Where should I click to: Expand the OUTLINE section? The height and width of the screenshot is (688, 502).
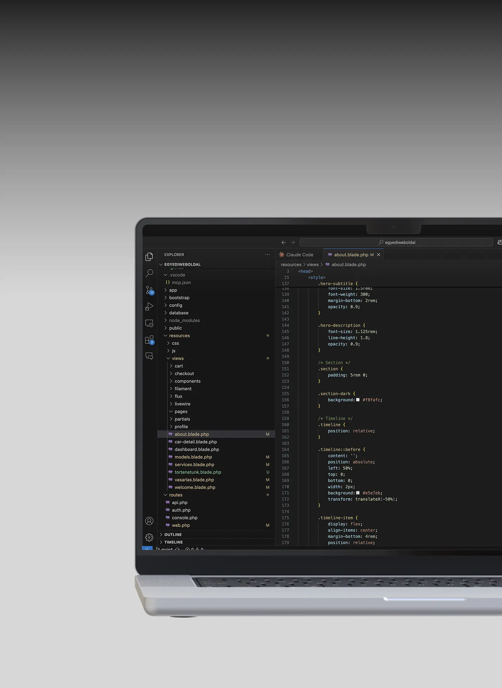click(173, 535)
